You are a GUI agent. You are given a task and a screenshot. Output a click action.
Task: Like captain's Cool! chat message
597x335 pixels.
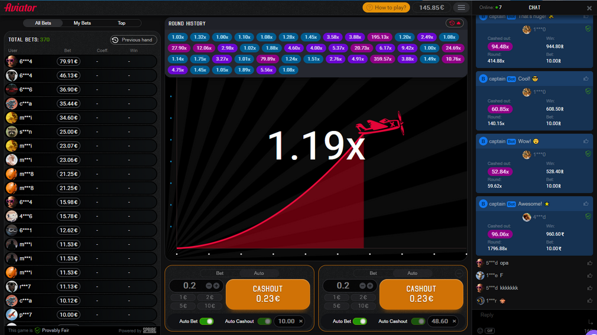586,78
